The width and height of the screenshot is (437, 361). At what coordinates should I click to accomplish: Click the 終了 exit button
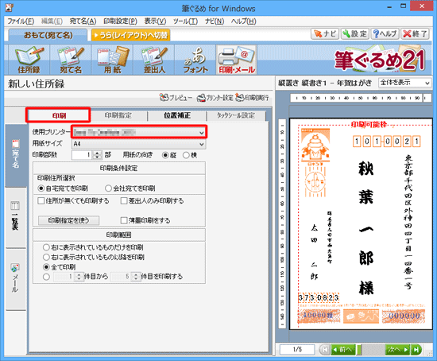[x=415, y=34]
